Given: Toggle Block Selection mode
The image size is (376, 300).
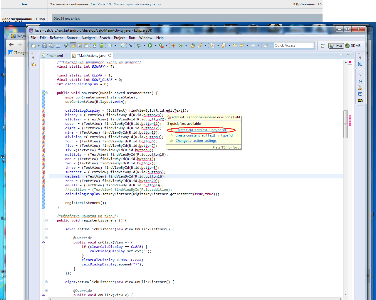Looking at the screenshot, I should pos(80,45).
